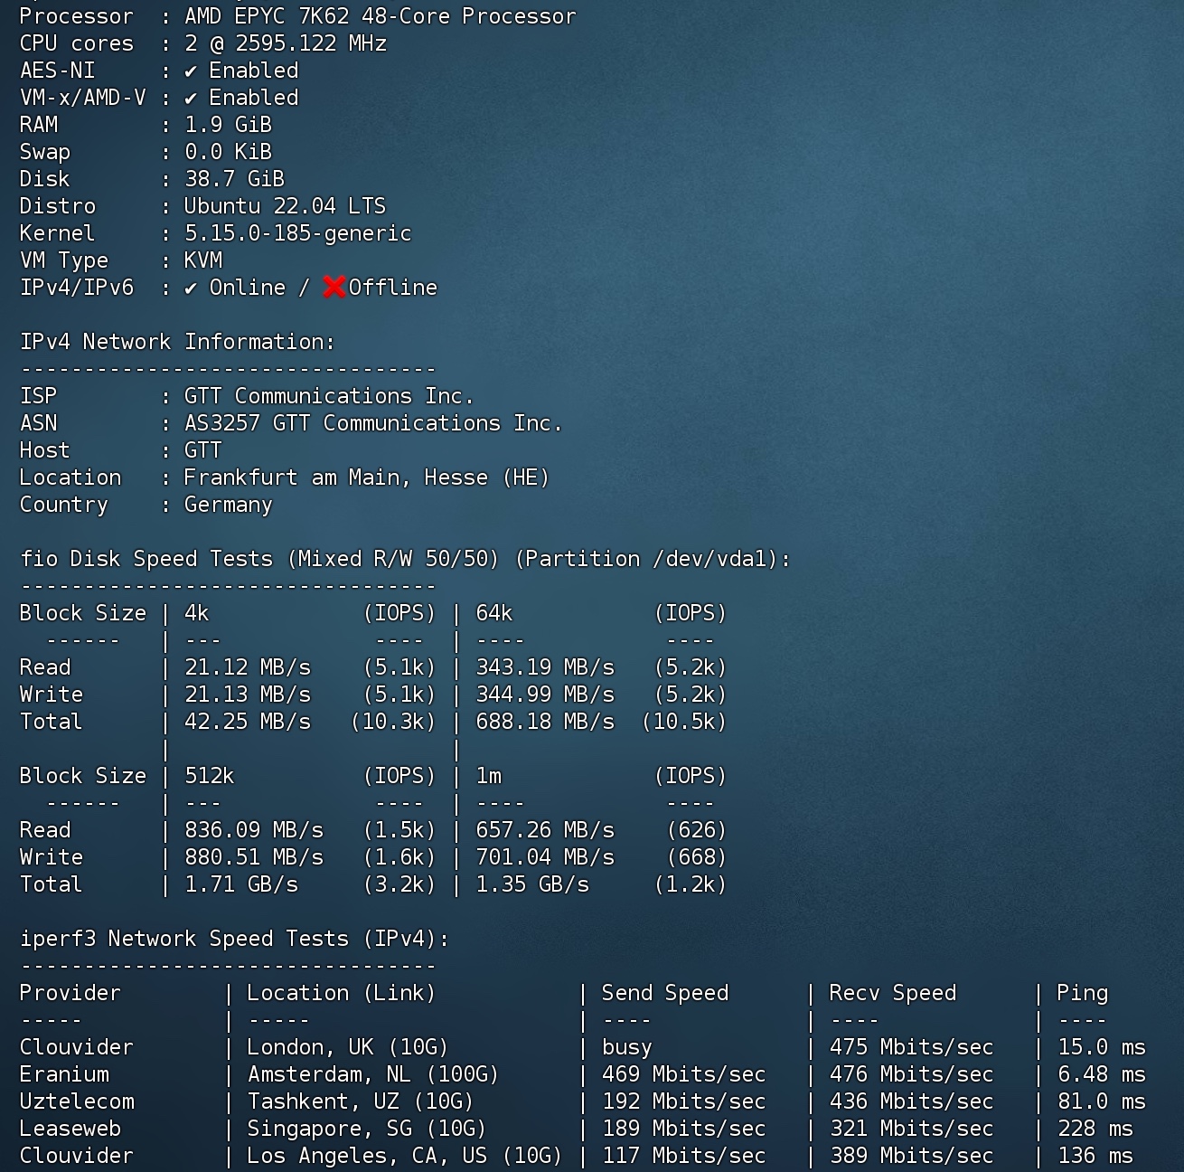Click 512k Read '836.09 MB/s'
The height and width of the screenshot is (1172, 1184).
254,830
